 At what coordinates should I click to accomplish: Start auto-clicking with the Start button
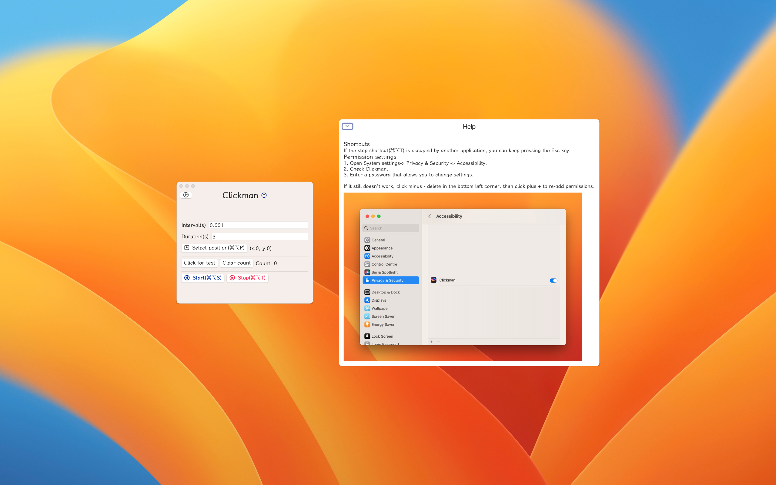point(203,278)
